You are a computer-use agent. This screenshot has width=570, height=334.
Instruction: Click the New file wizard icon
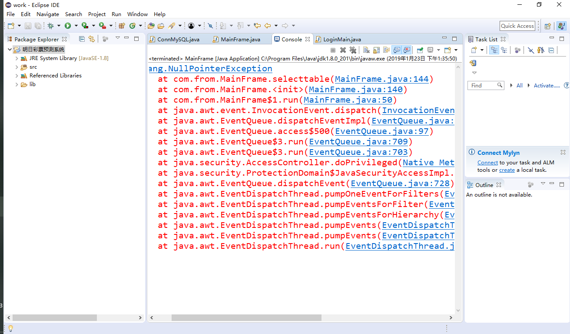click(x=11, y=26)
